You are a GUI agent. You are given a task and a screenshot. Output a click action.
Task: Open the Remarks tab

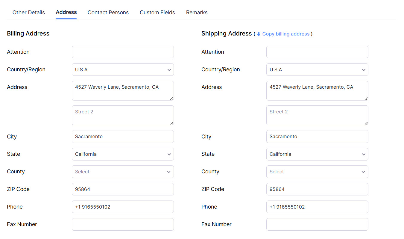[197, 13]
